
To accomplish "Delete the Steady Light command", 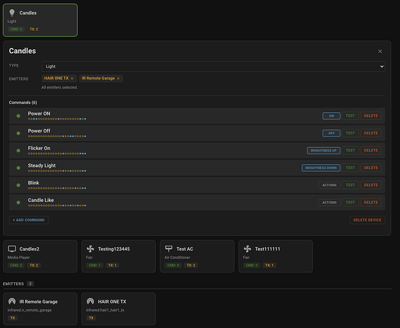I will [371, 168].
